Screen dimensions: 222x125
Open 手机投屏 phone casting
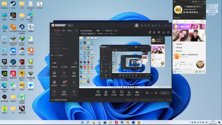click(114, 93)
